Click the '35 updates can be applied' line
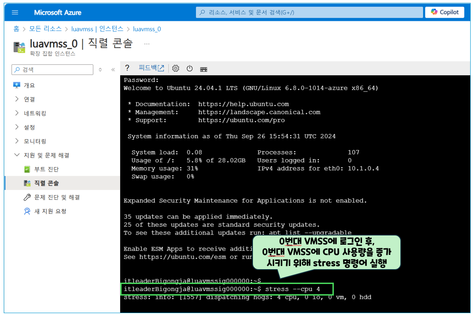 tap(198, 216)
